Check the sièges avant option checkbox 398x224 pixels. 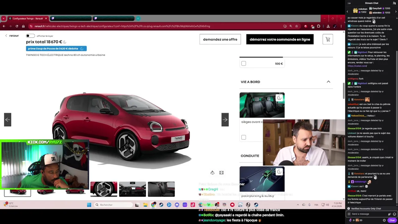click(x=244, y=137)
